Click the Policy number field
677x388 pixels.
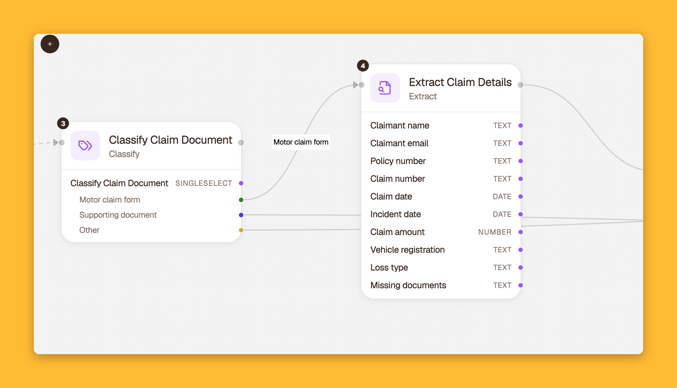coord(441,161)
